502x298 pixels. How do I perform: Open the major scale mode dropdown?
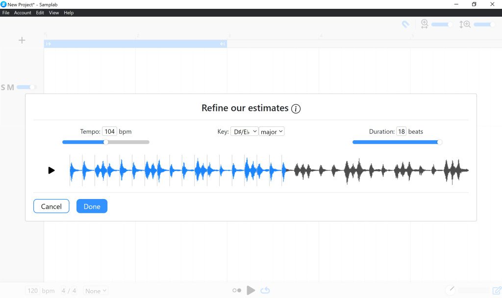(272, 132)
